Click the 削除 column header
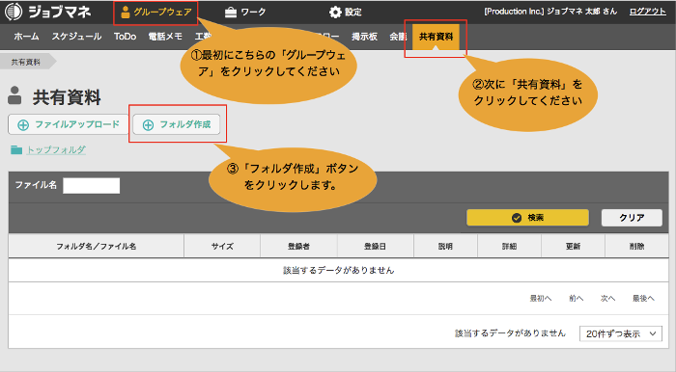Screen dimensions: 676x372 [x=636, y=247]
